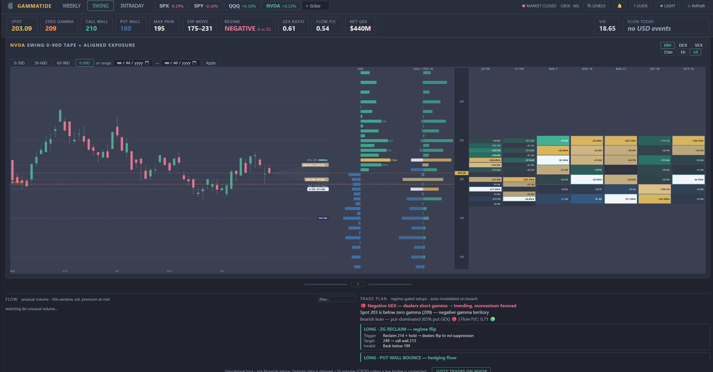Click the REGIME NEGATIVE stat card

(248, 25)
